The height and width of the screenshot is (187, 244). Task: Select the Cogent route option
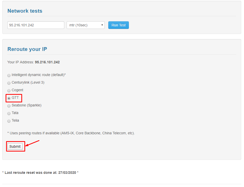[x=9, y=90]
